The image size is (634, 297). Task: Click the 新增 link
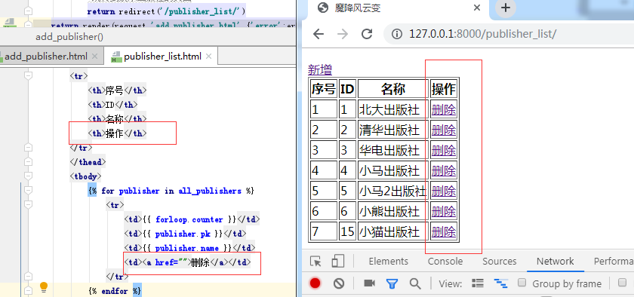[320, 69]
